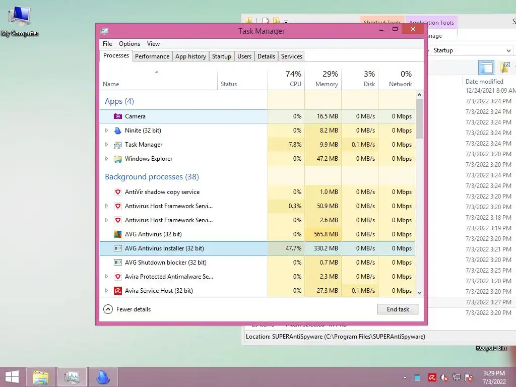Switch to the Services tab
Image resolution: width=516 pixels, height=387 pixels.
[x=292, y=56]
